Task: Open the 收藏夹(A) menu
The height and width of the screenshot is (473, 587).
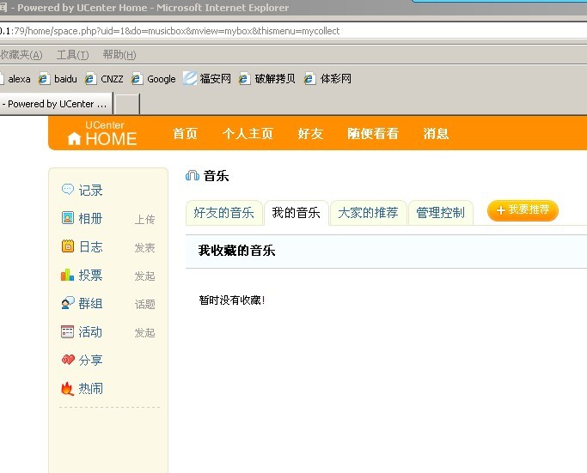Action: (21, 55)
